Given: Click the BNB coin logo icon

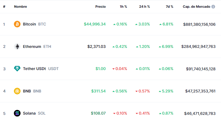Looking at the screenshot, I should click(17, 91).
